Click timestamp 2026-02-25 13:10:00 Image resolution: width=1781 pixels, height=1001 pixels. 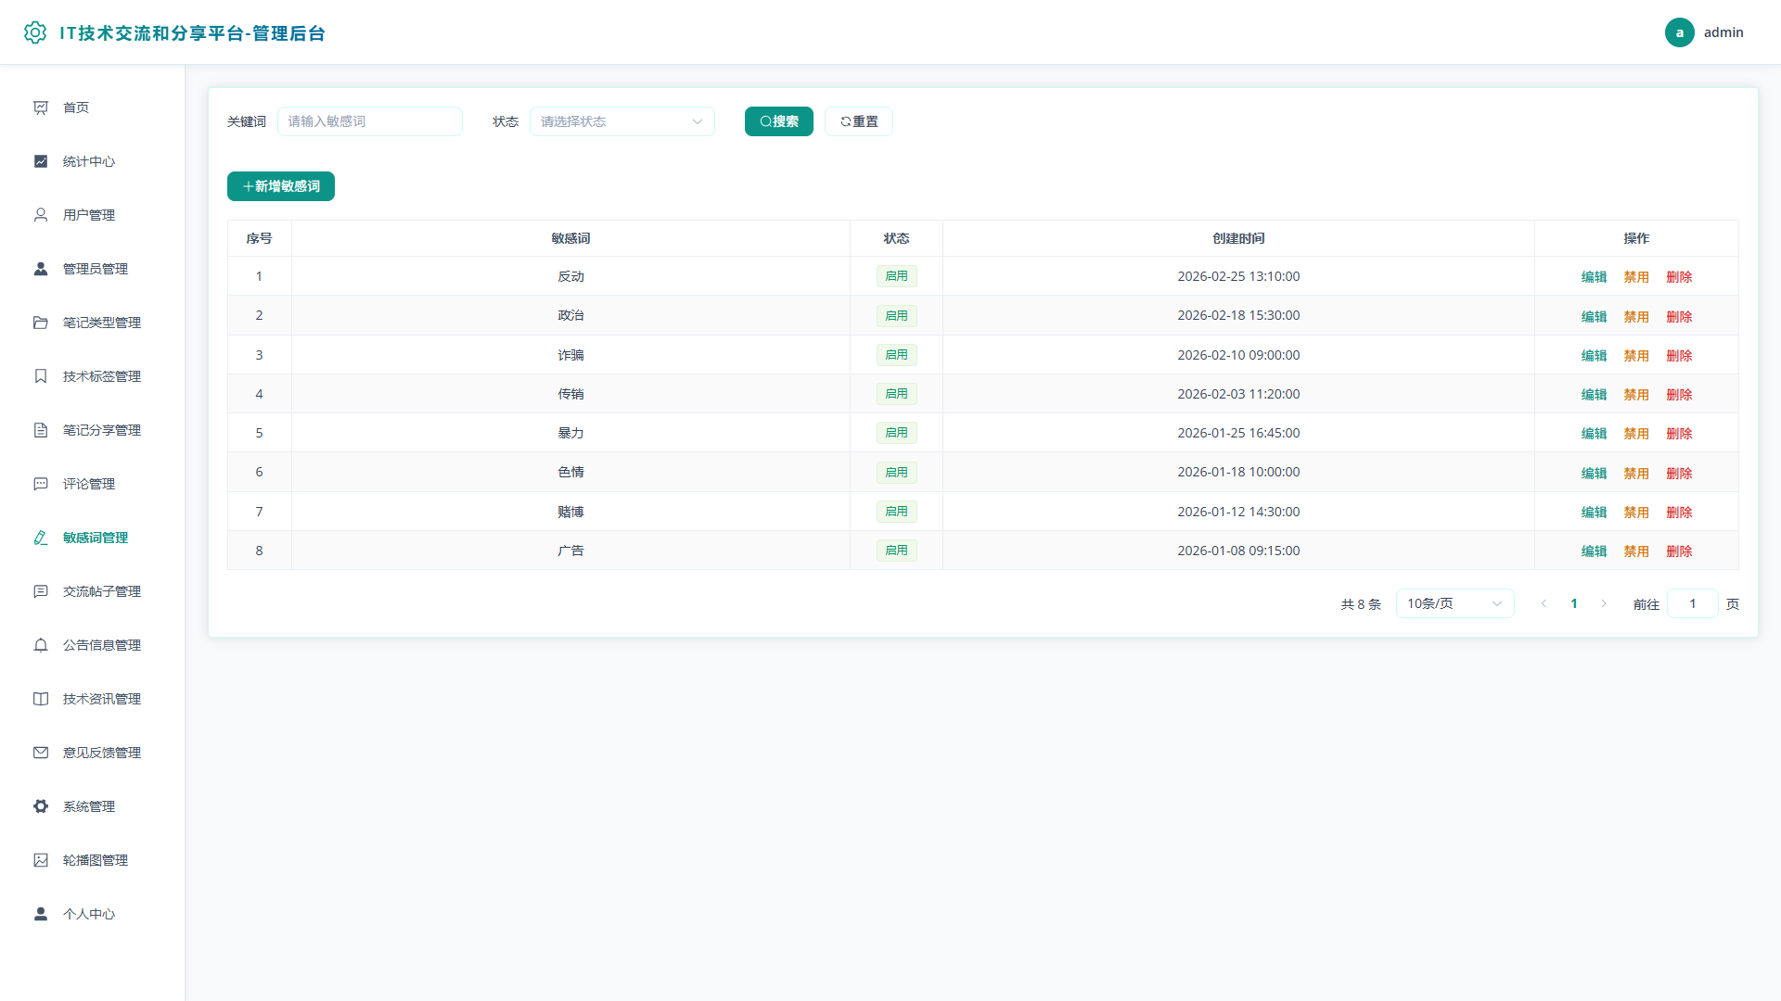pyautogui.click(x=1238, y=276)
